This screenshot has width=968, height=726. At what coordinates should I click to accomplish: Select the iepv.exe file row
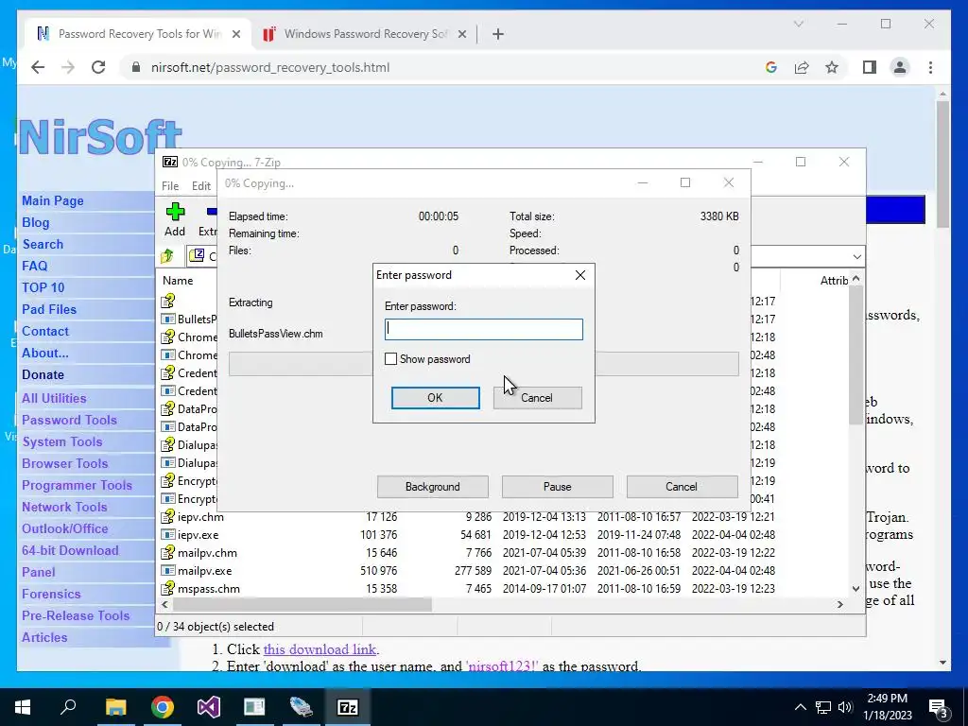pyautogui.click(x=467, y=535)
